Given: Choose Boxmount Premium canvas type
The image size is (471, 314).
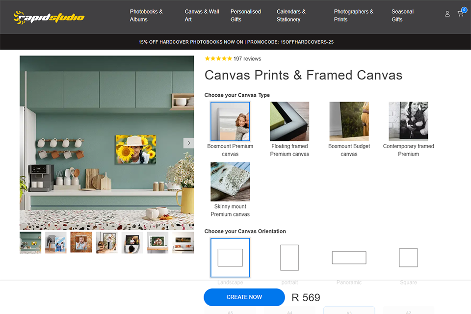Looking at the screenshot, I should click(230, 121).
